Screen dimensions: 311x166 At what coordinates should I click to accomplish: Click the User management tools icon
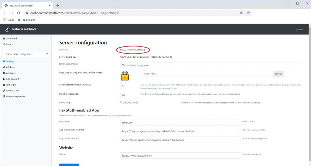click(x=4, y=97)
